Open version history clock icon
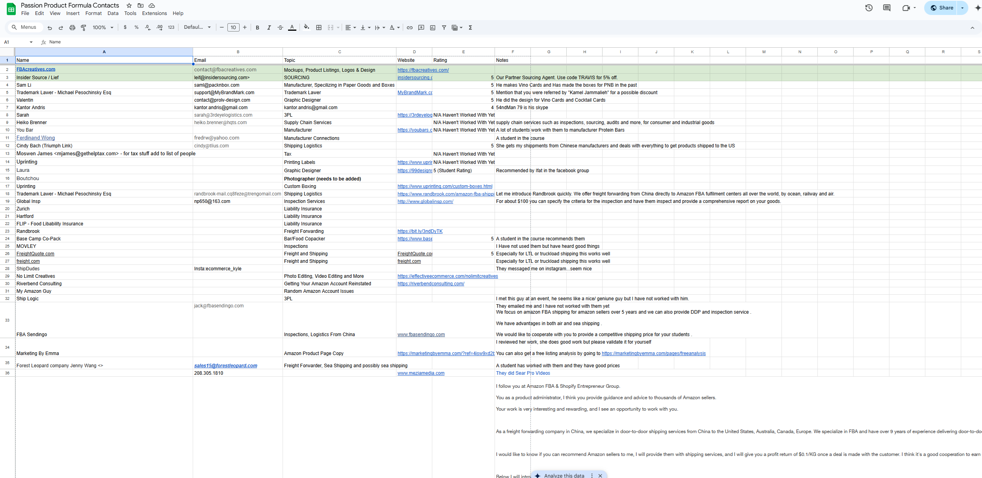982x478 pixels. point(869,8)
